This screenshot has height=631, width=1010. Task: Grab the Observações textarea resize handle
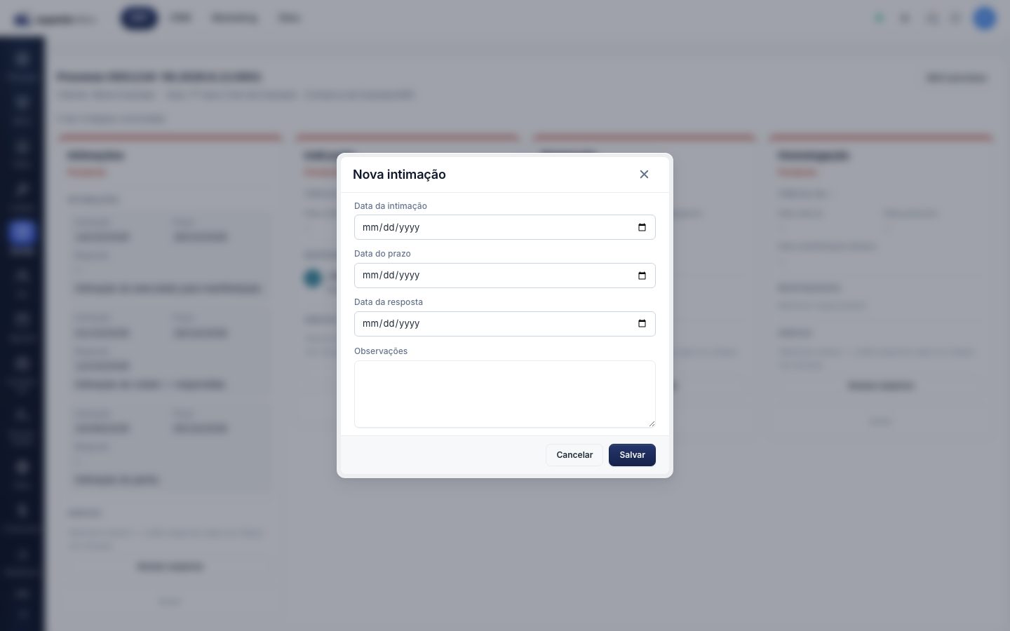(651, 423)
